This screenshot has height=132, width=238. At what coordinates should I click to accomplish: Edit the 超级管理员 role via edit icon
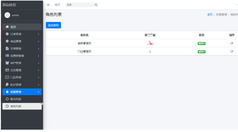[232, 43]
